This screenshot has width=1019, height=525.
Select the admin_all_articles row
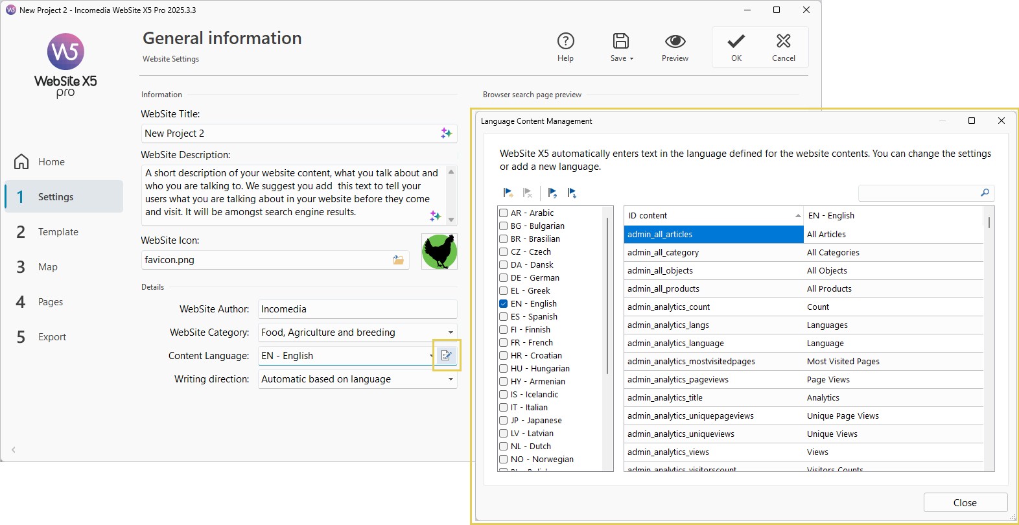(x=803, y=234)
